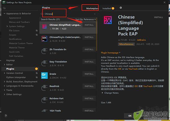The height and width of the screenshot is (121, 170).
Task: Switch to the Installed tab
Action: click(108, 8)
